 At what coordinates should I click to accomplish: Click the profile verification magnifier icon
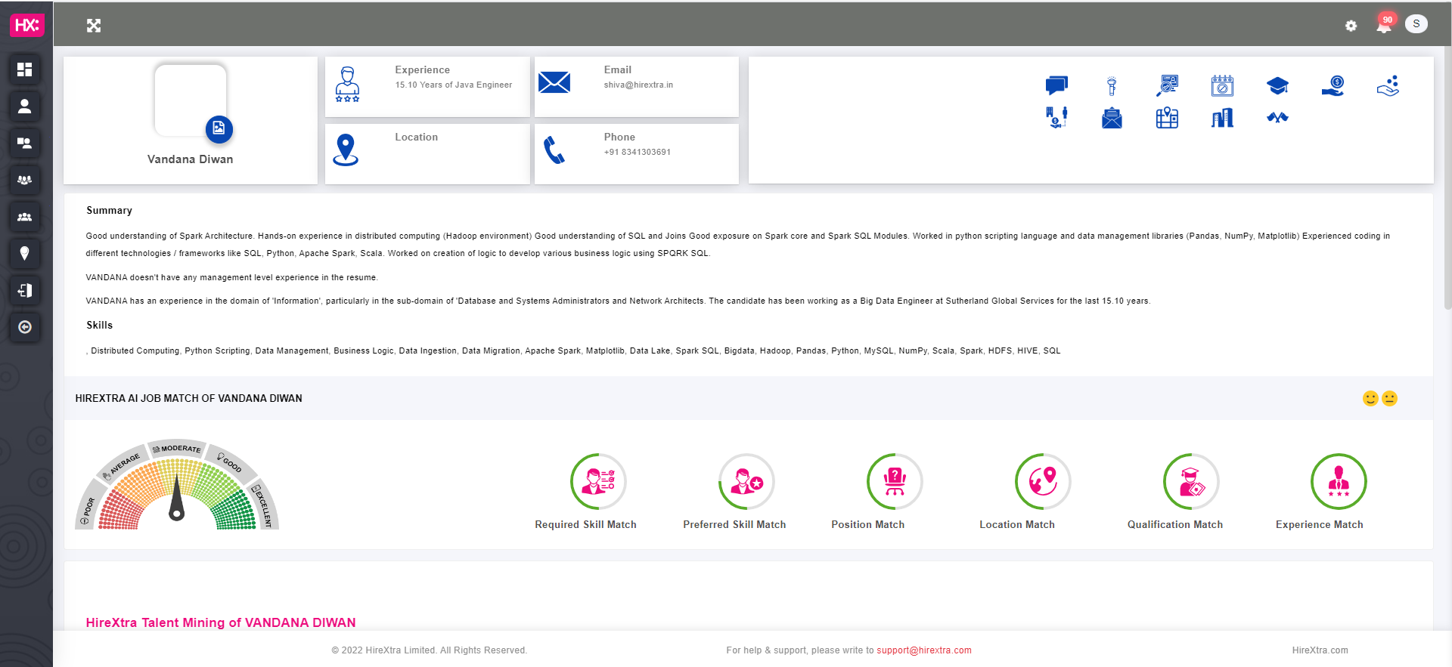(x=1167, y=85)
